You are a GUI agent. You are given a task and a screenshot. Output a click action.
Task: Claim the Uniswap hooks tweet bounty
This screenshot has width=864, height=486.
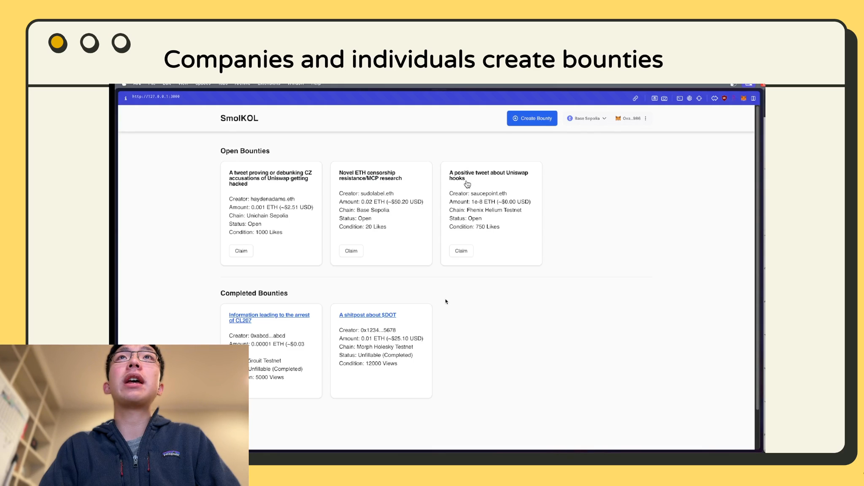click(461, 251)
